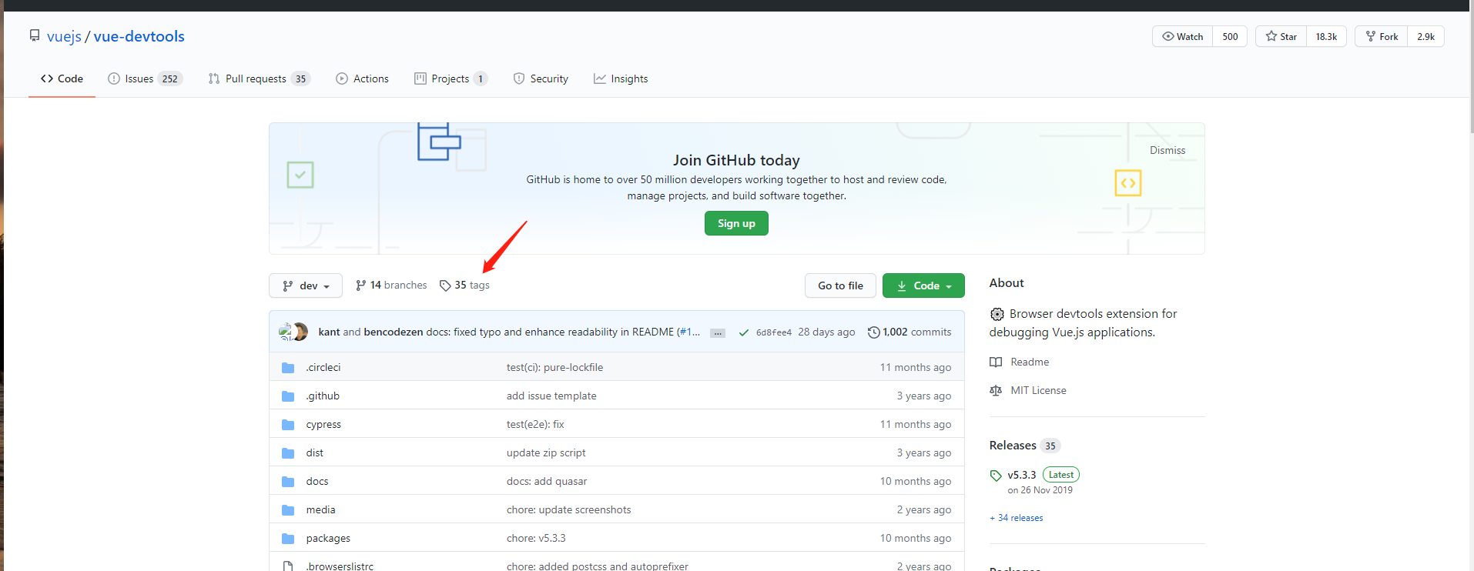Expand the commit message ellipsis

718,332
